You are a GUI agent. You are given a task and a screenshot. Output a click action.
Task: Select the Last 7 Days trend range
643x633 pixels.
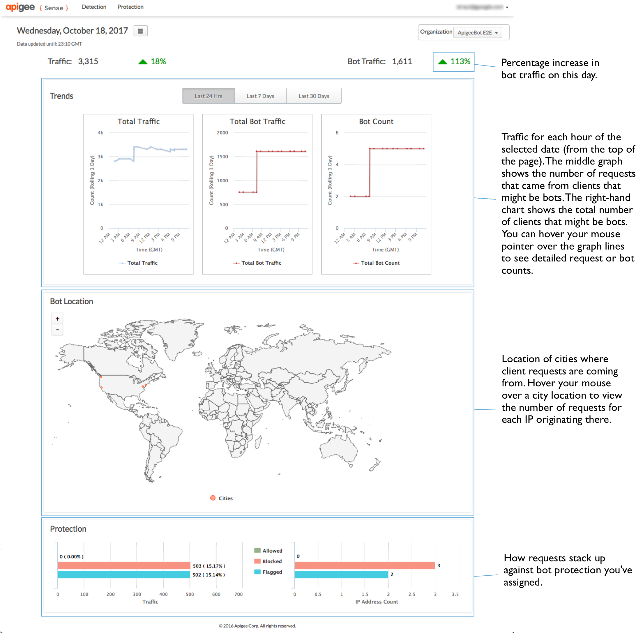[260, 96]
